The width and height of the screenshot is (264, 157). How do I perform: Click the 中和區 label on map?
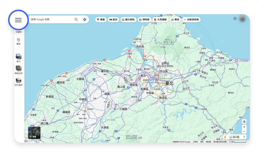(x=150, y=93)
